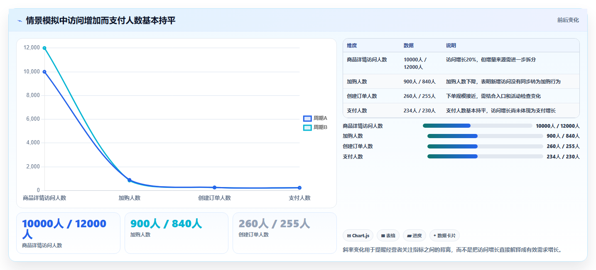The height and width of the screenshot is (270, 596).
Task: Click the 支付人数 table row label
Action: (357, 111)
